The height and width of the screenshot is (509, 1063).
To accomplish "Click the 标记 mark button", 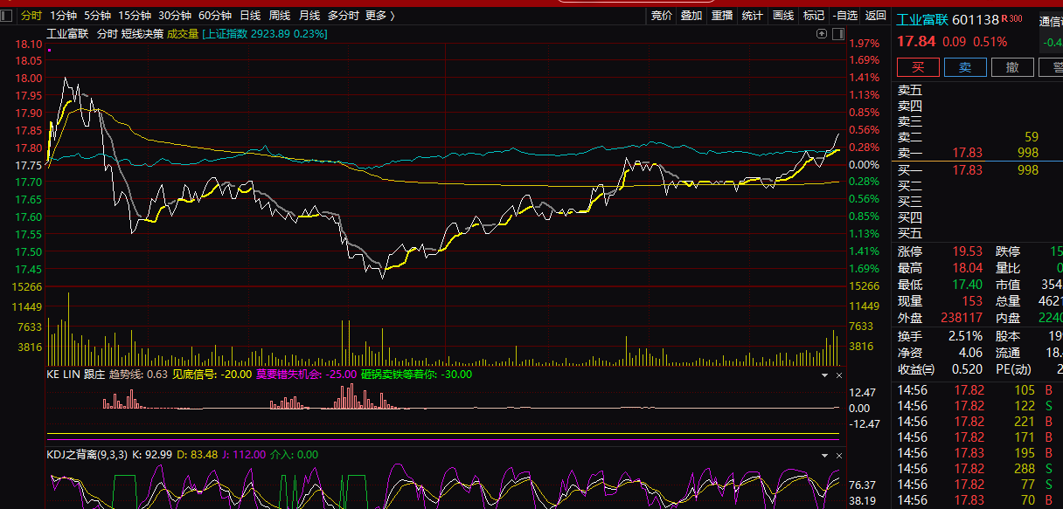I will (x=814, y=16).
